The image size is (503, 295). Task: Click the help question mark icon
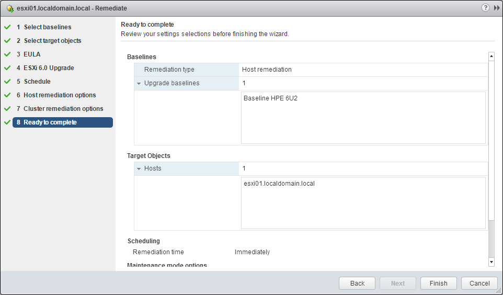pos(486,8)
